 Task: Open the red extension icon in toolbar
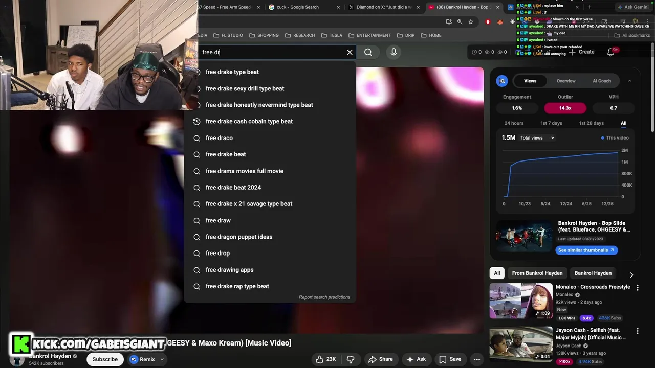coord(488,21)
